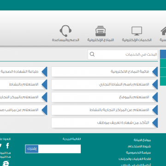Click the Internet Explorer icon in footer
Image resolution: width=166 pixels, height=166 pixels.
pyautogui.click(x=6, y=163)
